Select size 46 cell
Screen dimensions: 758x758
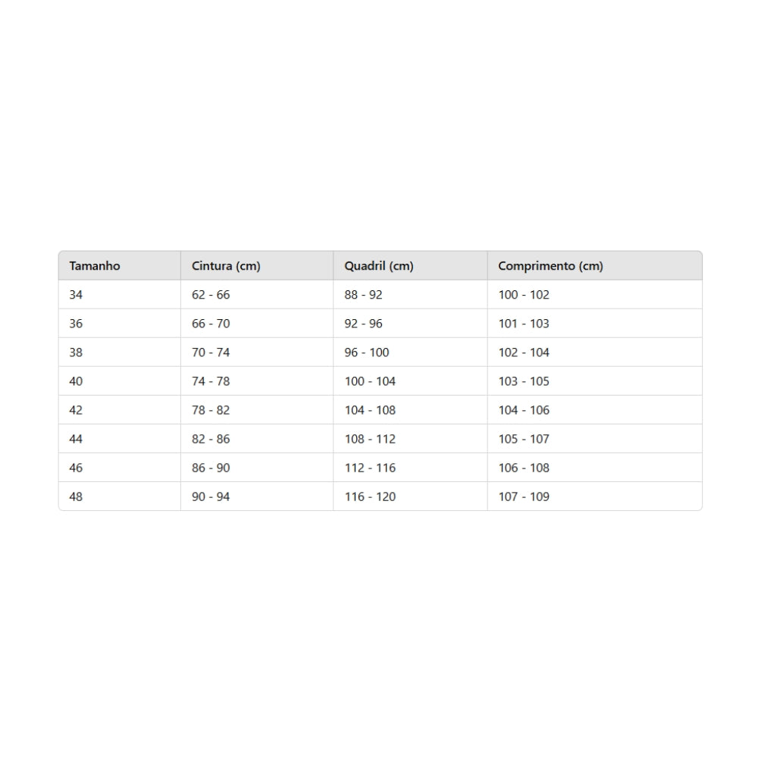[x=76, y=468]
